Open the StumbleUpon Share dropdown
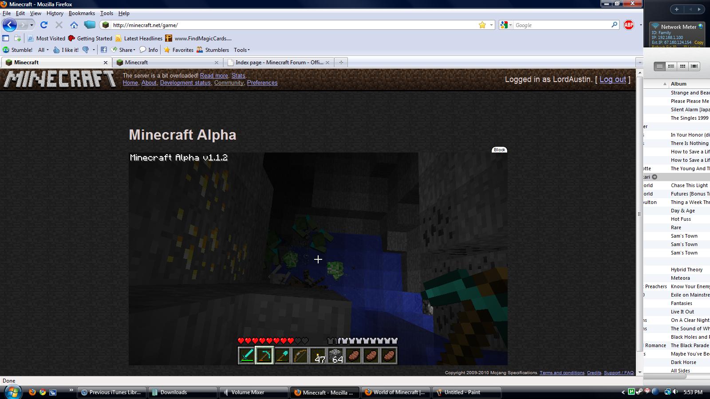 (x=123, y=50)
